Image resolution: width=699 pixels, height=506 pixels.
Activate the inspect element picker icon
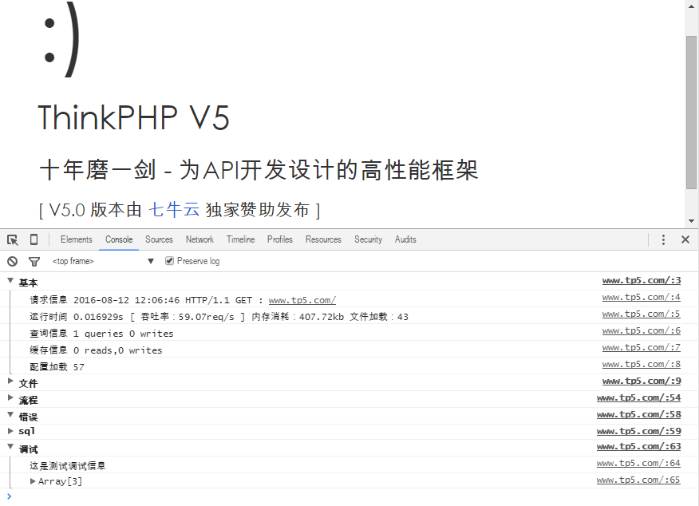13,240
